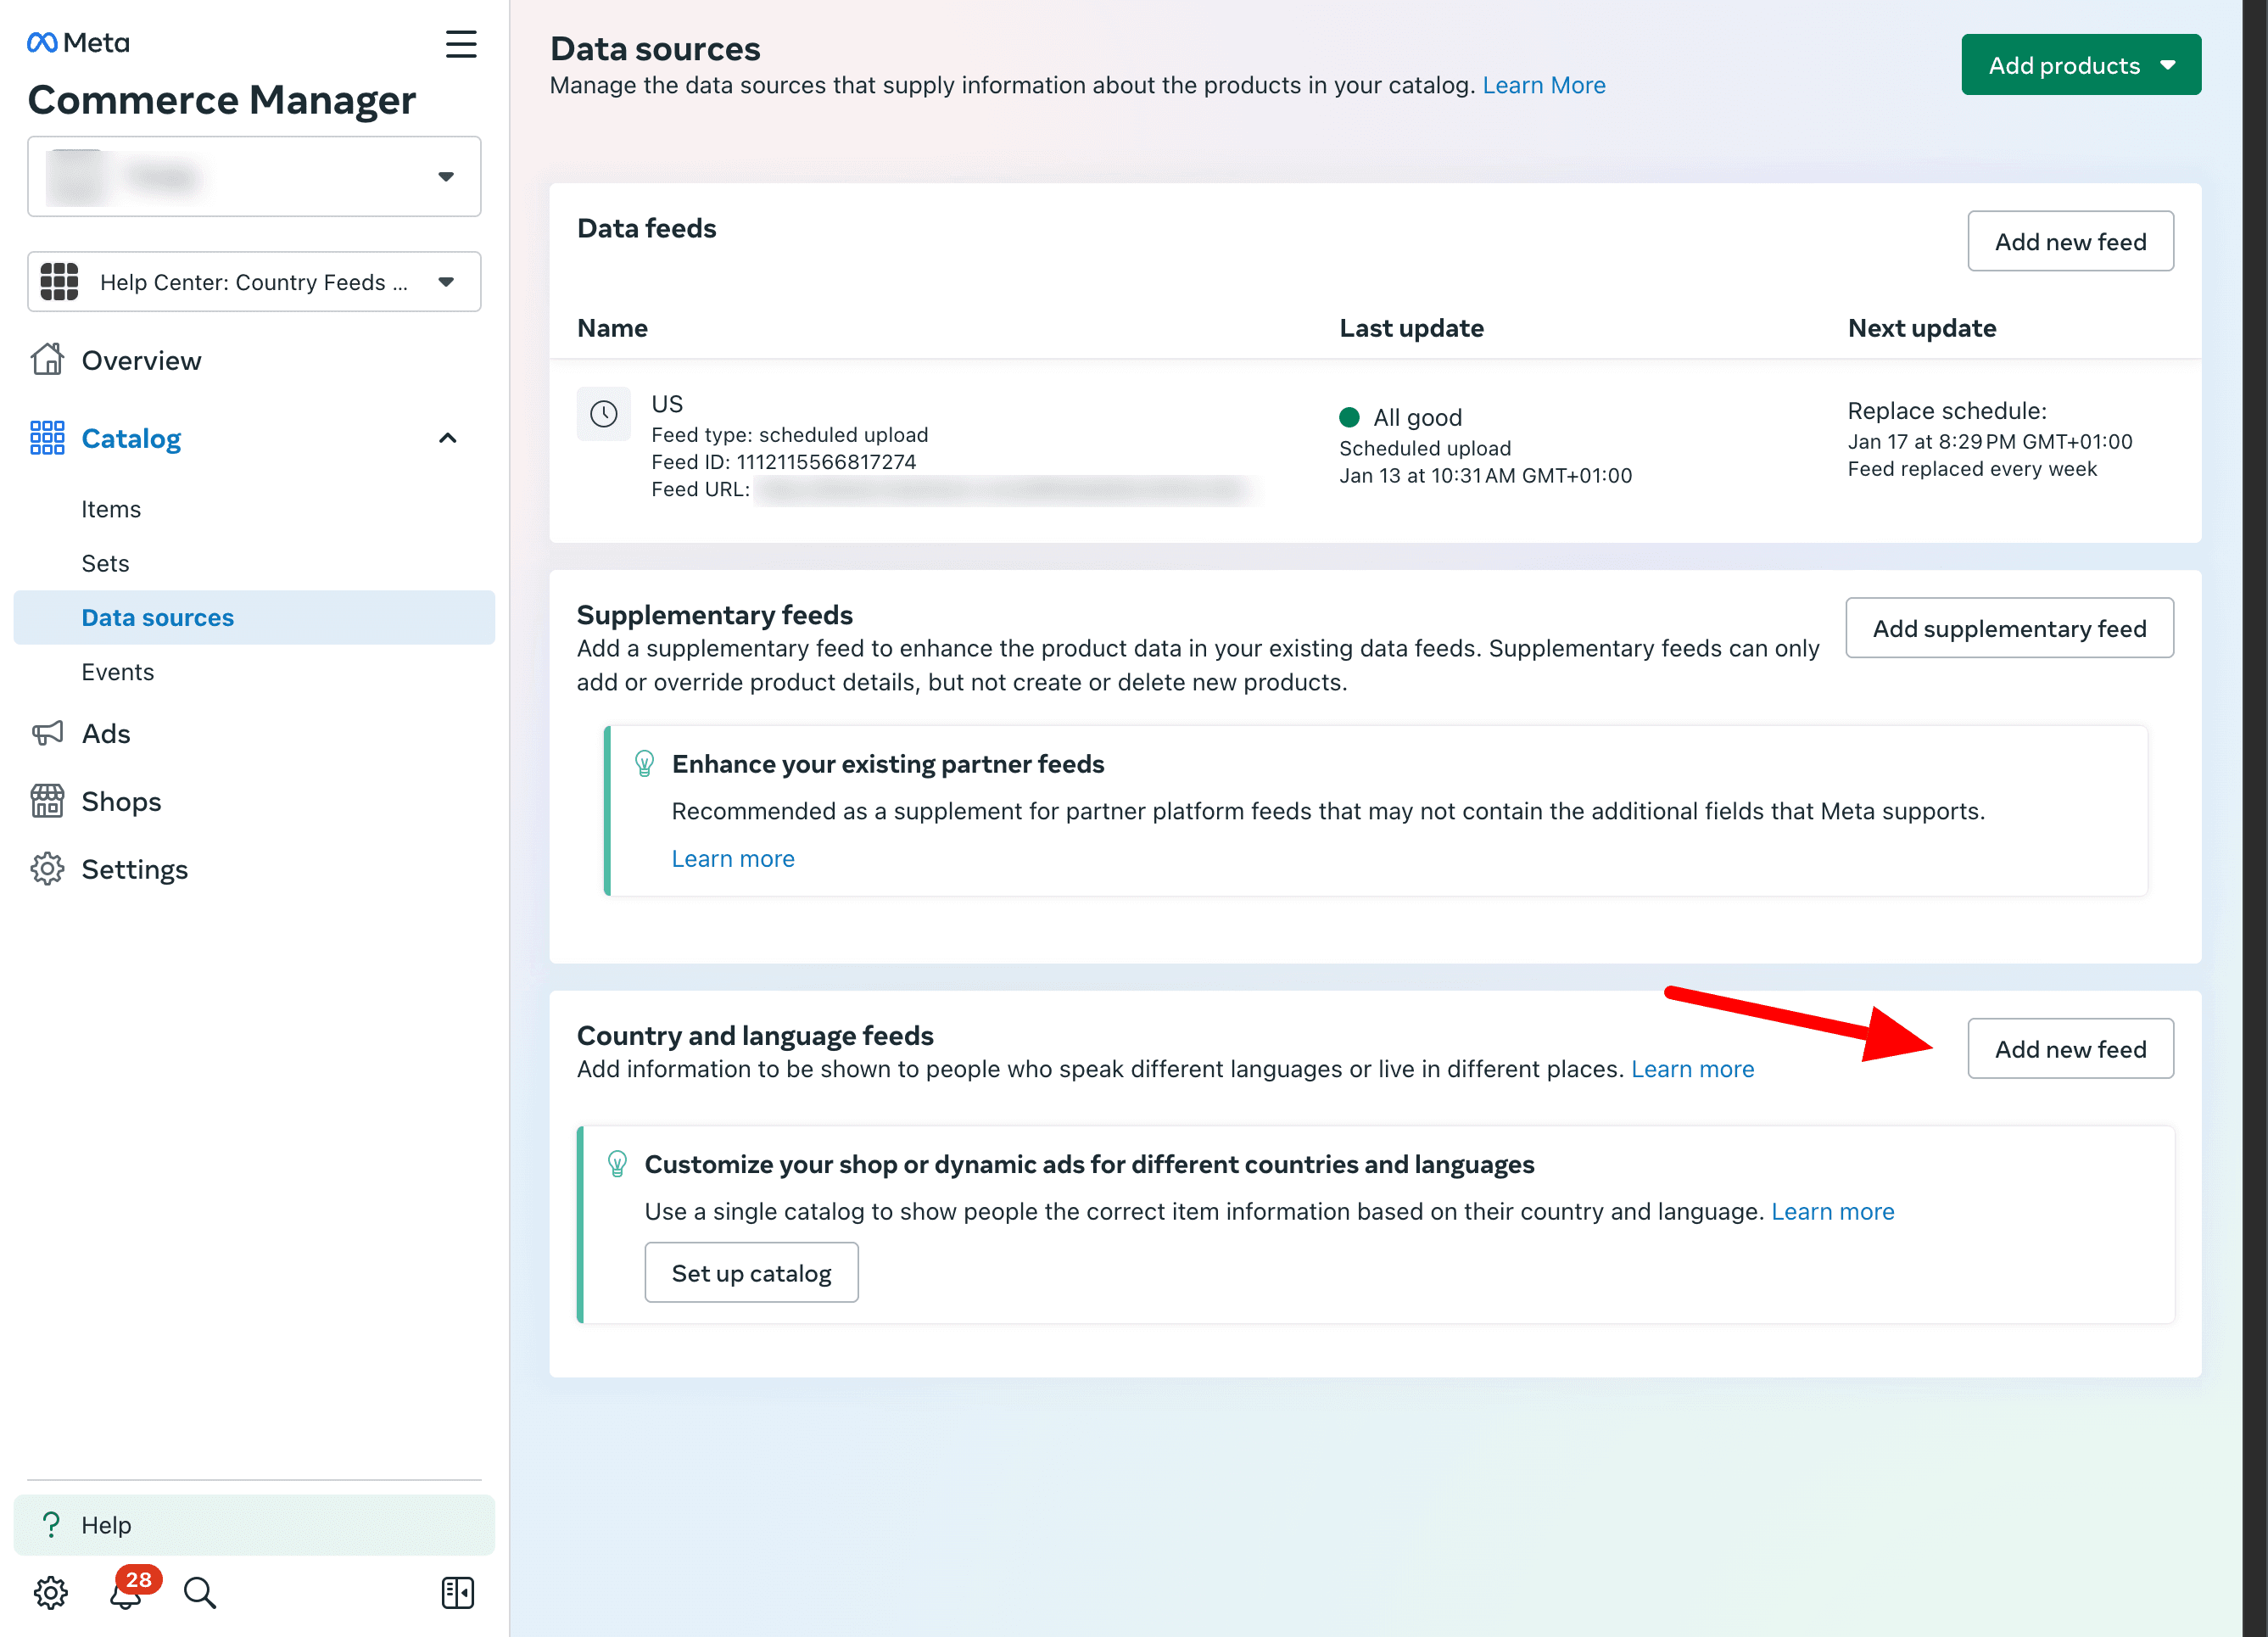Click the Meta logo
This screenshot has width=2268, height=1637.
pos(79,43)
